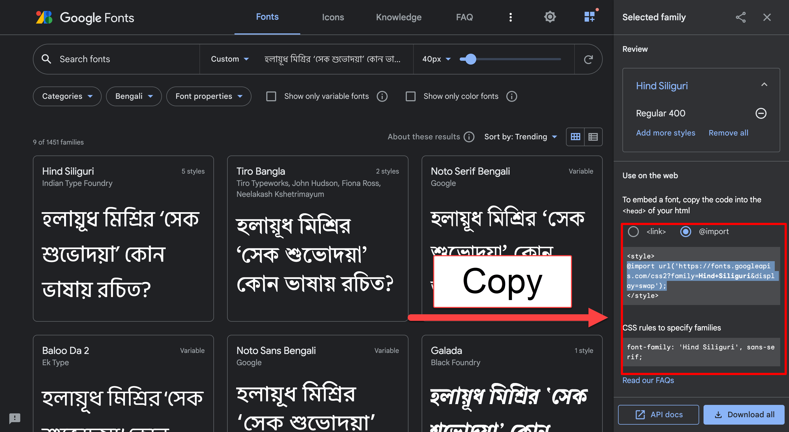Open the Baloo Da 2 font card
Screen dimensions: 789x432
123,383
